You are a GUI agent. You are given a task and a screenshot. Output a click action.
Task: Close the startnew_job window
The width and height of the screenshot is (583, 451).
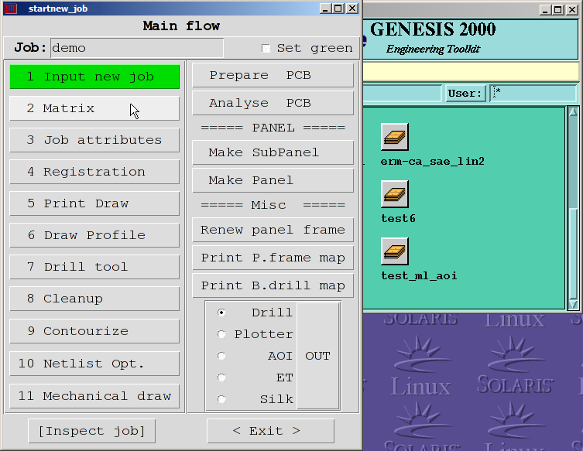[352, 9]
